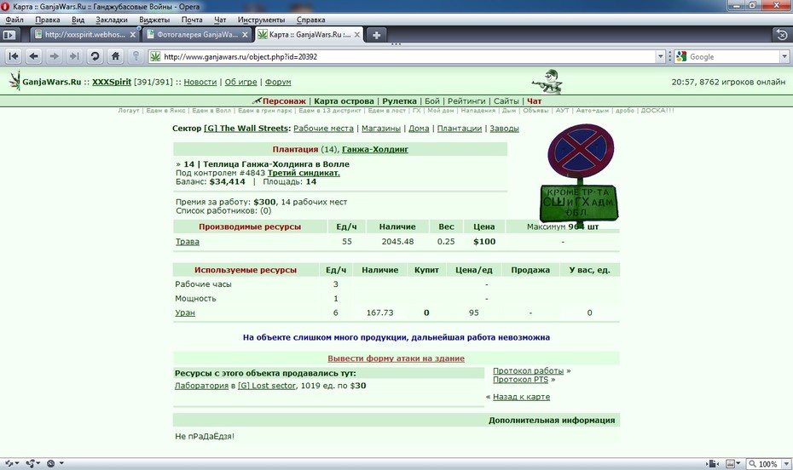Click the address bar URL field
Viewport: 793px width, 470px height.
pos(408,56)
